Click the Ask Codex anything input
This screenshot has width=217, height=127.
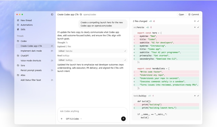coord(92,111)
